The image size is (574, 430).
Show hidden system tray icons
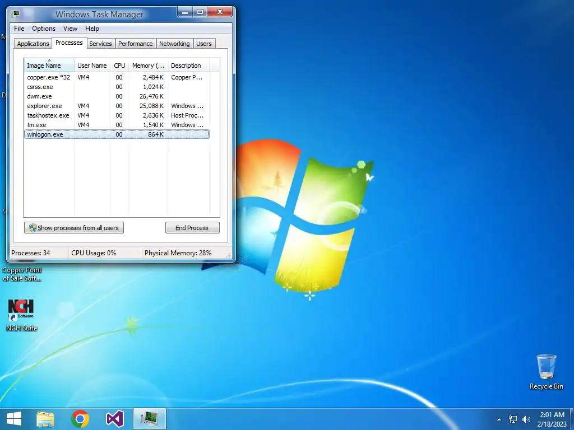pos(499,419)
